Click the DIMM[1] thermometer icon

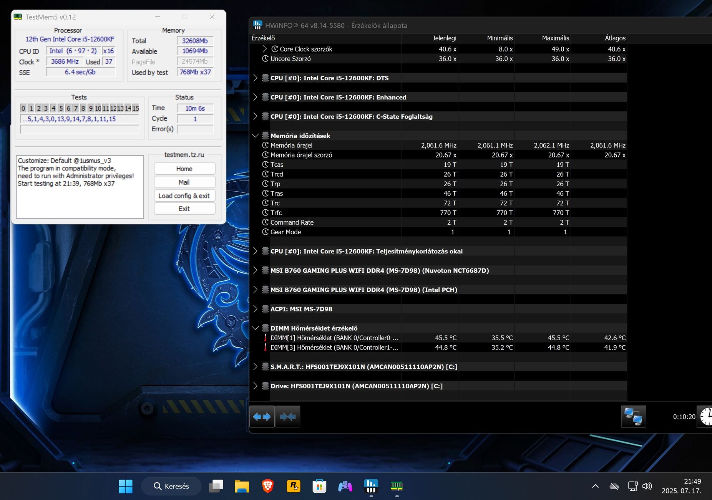265,338
